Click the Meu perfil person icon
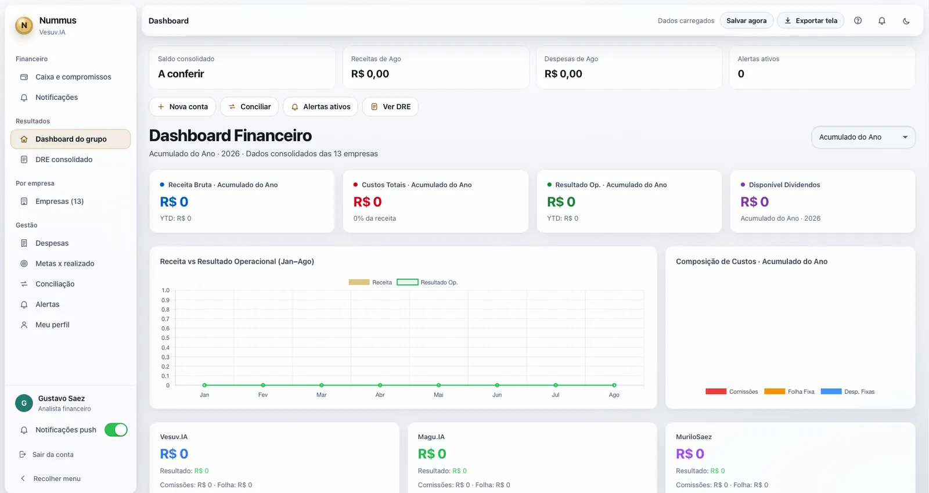Screen dimensions: 929x493 [x=24, y=325]
